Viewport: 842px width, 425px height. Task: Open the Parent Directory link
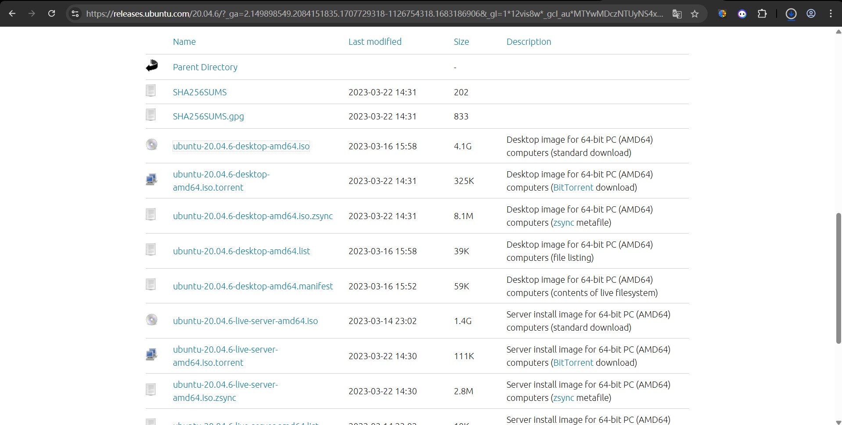tap(205, 67)
